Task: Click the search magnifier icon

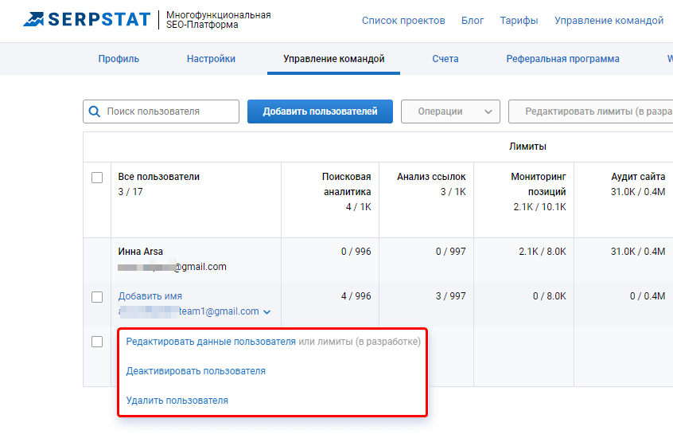Action: click(x=95, y=111)
